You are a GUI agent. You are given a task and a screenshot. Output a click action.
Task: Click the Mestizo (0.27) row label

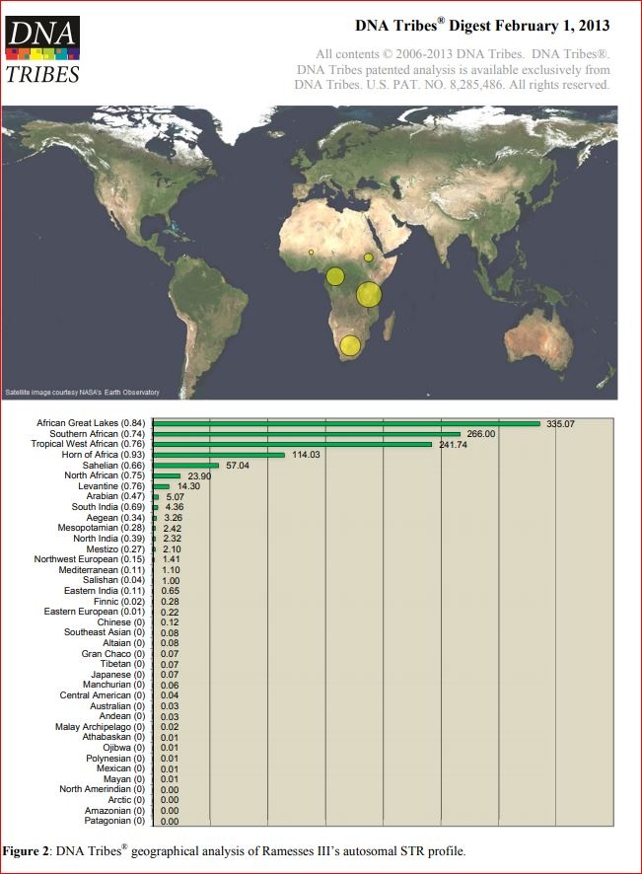click(x=116, y=548)
